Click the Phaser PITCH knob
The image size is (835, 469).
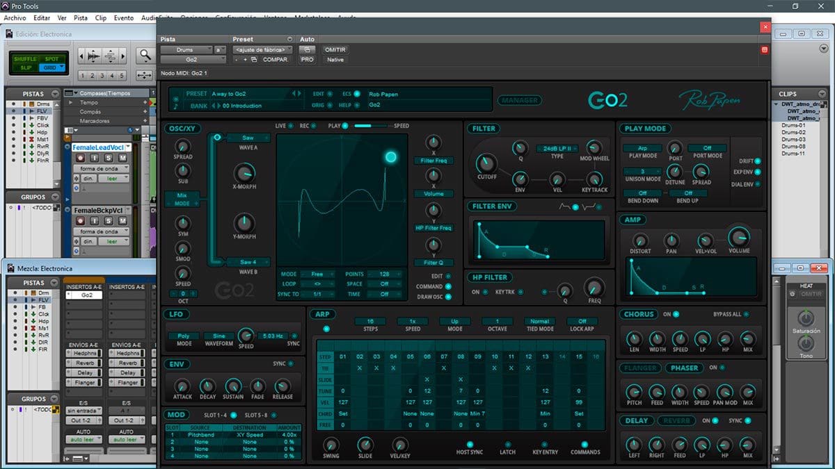(634, 392)
